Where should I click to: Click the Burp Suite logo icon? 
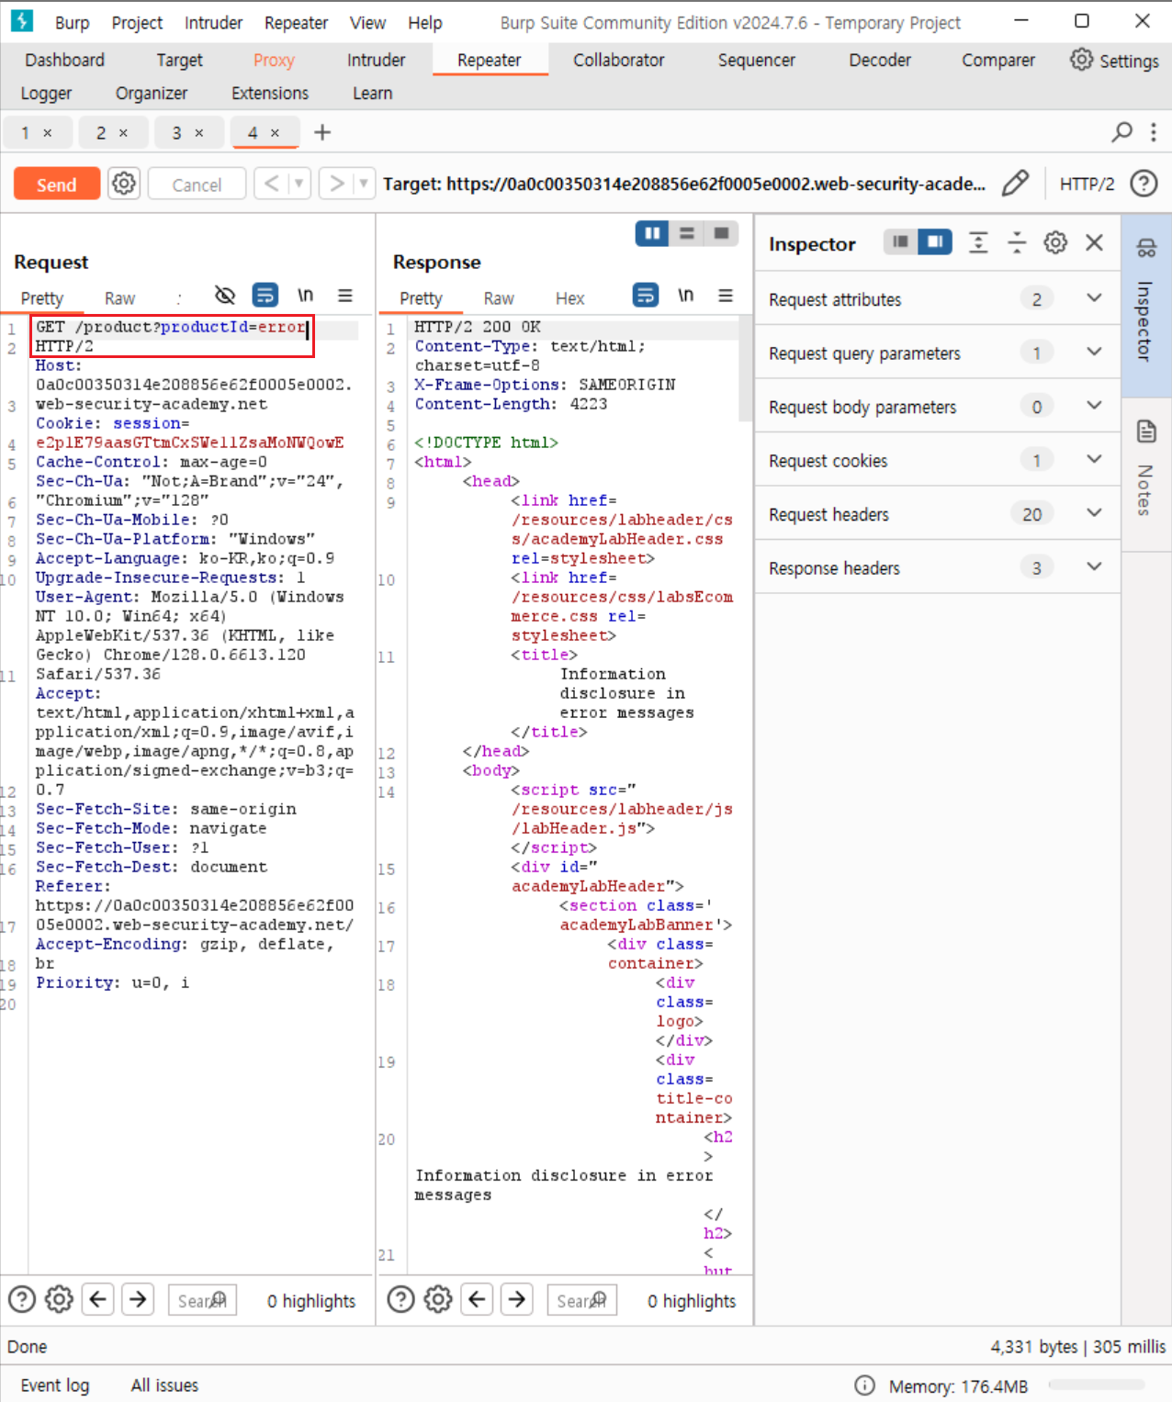pos(21,20)
